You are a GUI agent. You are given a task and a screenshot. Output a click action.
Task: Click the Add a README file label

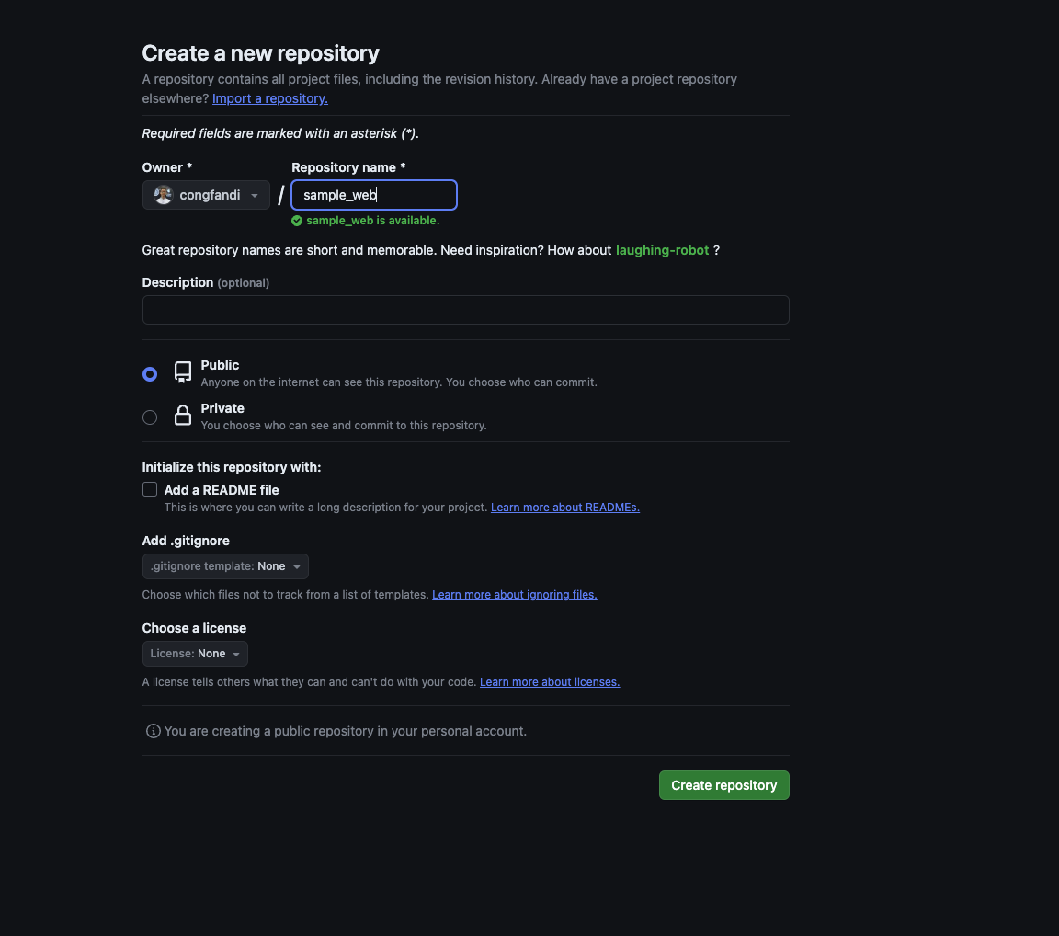tap(222, 490)
